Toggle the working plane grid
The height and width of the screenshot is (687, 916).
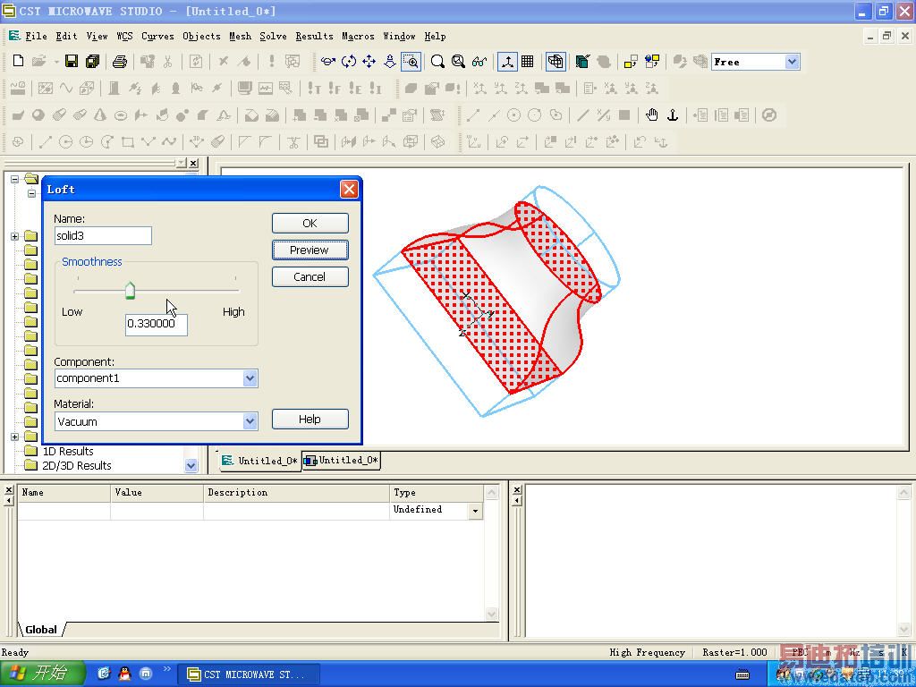(528, 62)
